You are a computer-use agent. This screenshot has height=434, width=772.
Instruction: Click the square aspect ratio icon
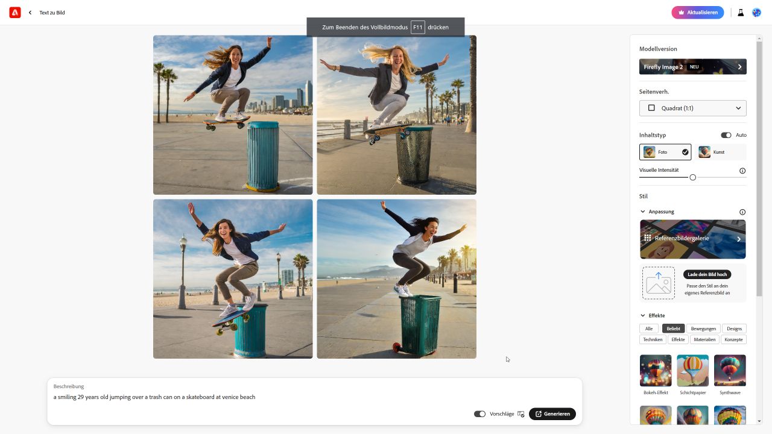pos(651,108)
